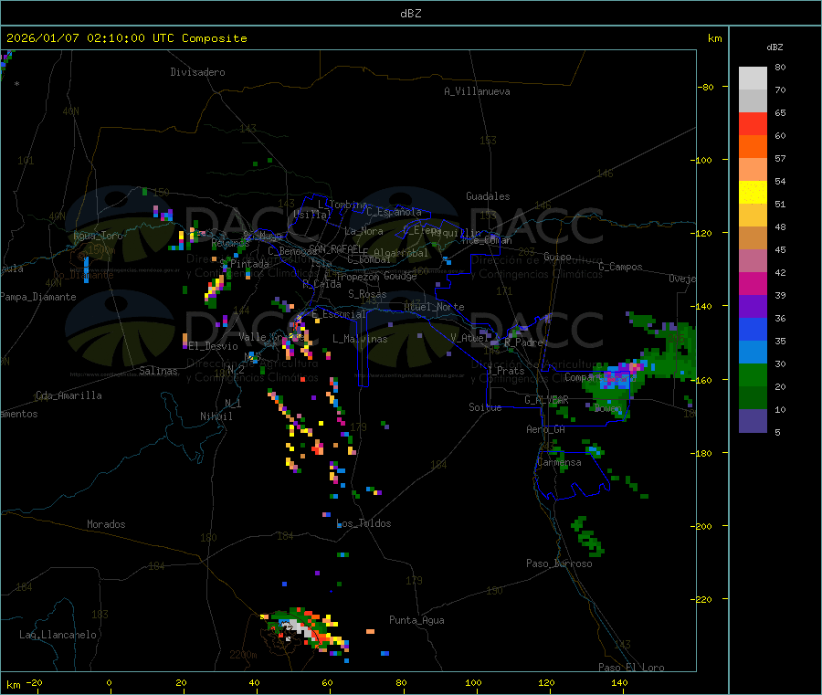This screenshot has width=822, height=695.
Task: Select the 'Soitue' map label
Action: [485, 407]
